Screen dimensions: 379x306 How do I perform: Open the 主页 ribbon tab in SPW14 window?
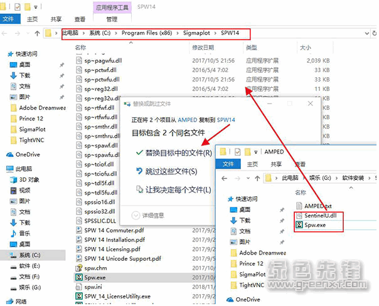[33, 19]
